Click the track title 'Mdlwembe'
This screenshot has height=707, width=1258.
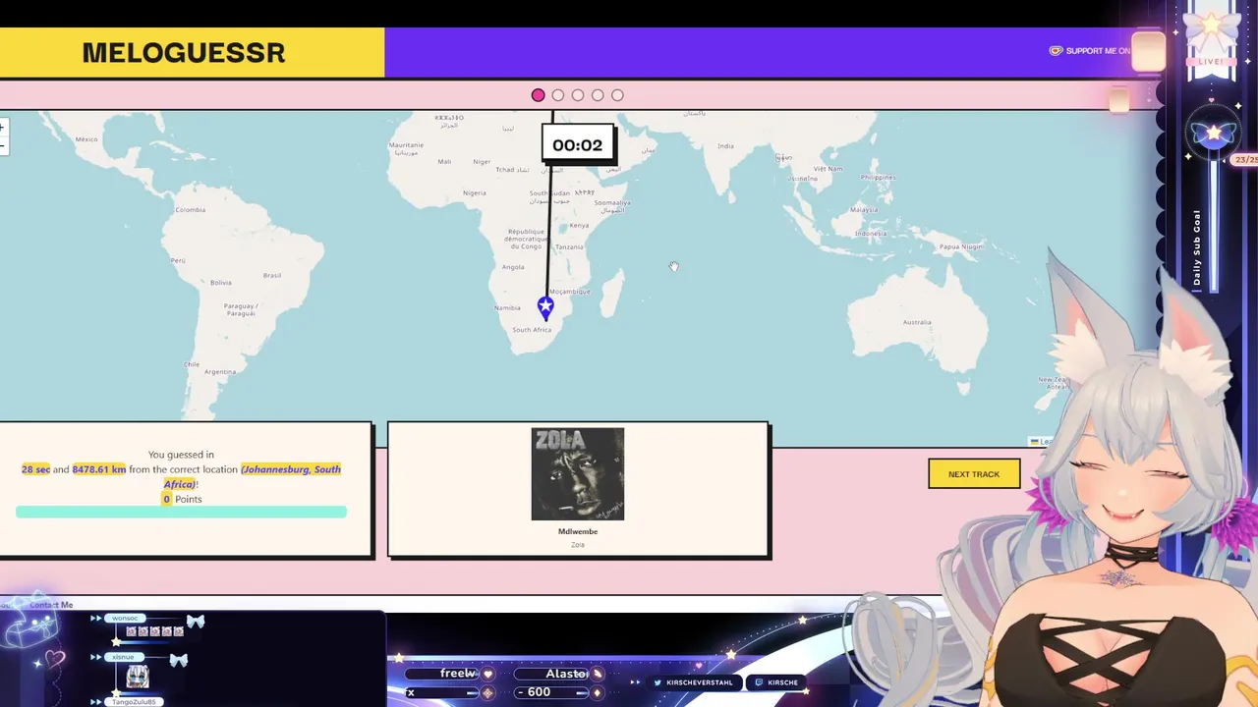(x=578, y=531)
